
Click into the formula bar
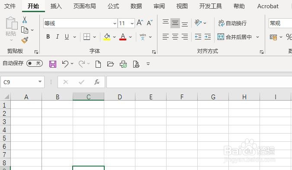(199, 82)
